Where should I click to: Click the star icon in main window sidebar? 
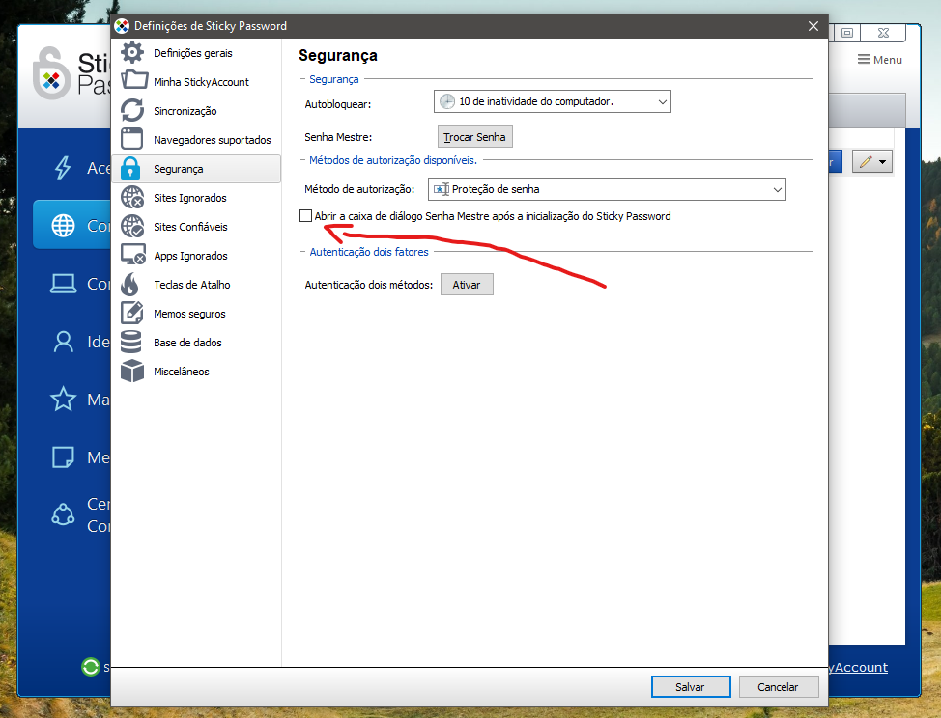[x=63, y=400]
